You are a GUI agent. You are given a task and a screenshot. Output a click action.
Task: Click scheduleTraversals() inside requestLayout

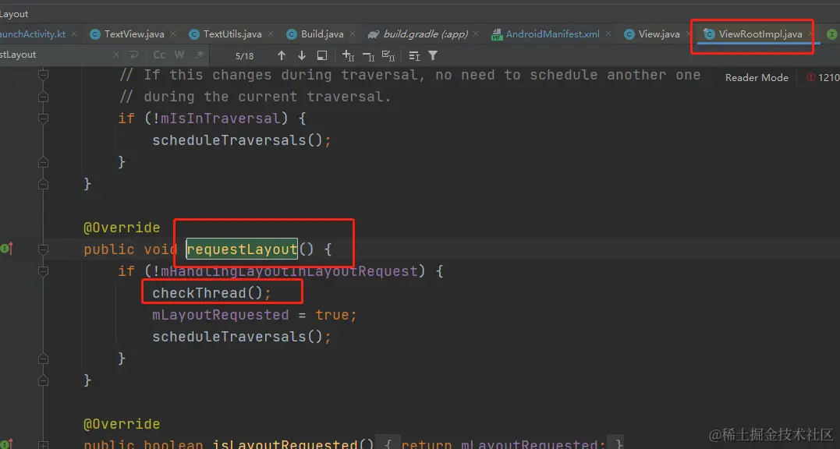[242, 337]
